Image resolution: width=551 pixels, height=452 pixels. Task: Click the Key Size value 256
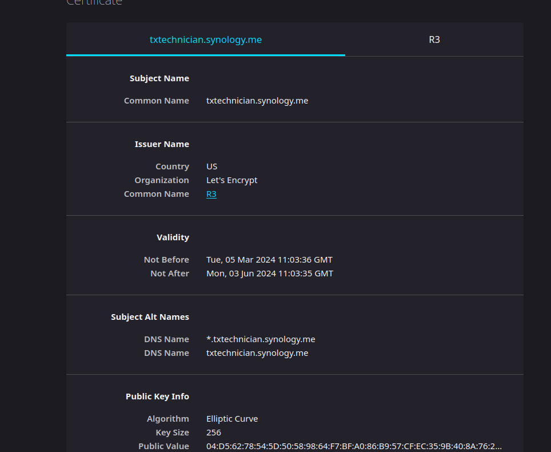pyautogui.click(x=213, y=433)
